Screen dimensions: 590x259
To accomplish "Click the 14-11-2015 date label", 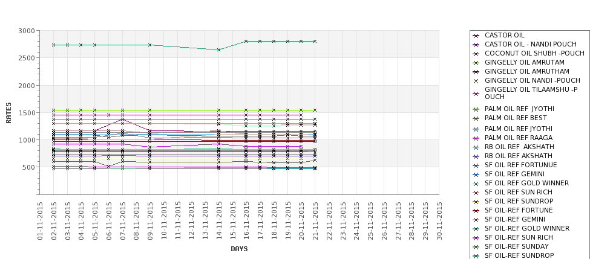I will 218,221.
